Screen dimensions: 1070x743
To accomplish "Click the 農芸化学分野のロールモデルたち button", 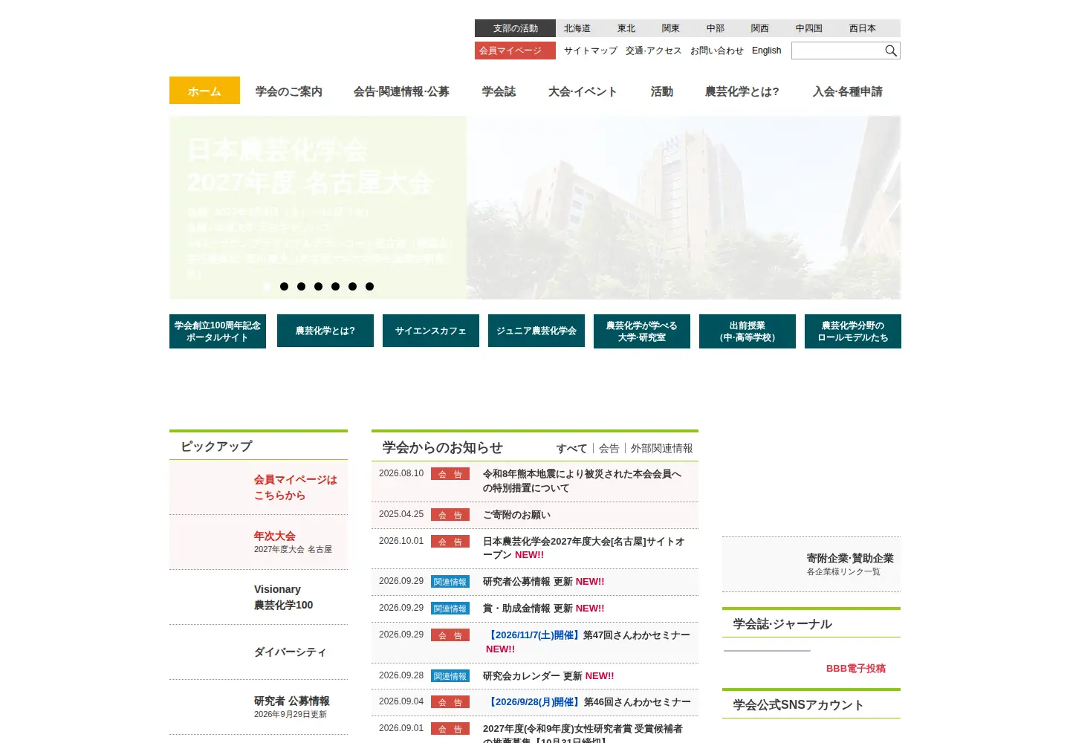I will (853, 331).
